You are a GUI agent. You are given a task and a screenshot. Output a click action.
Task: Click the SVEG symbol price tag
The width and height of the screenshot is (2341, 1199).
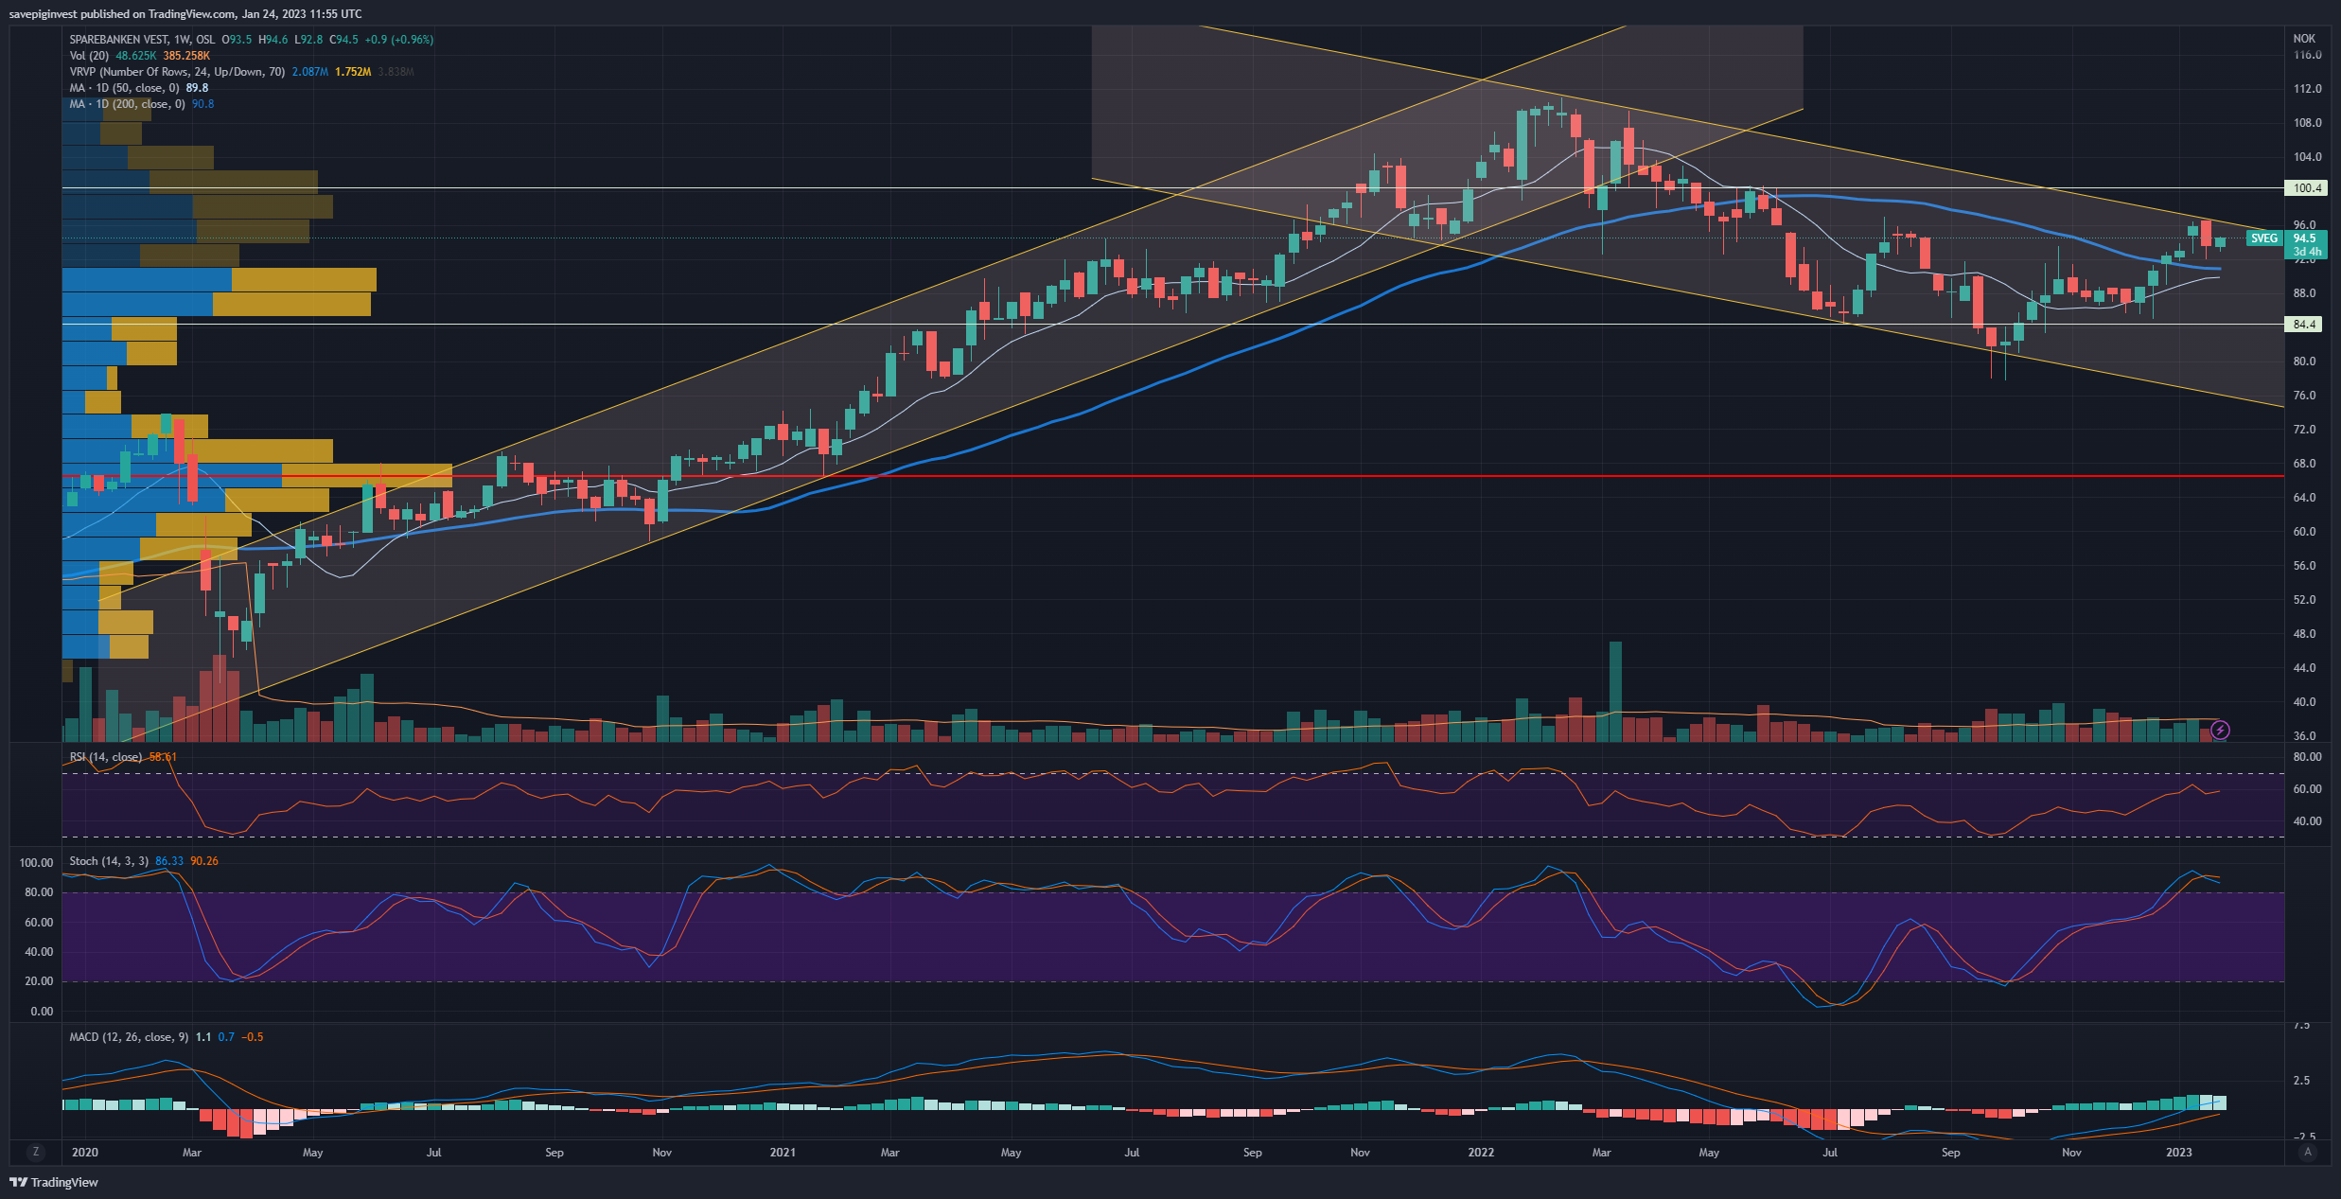[2263, 238]
